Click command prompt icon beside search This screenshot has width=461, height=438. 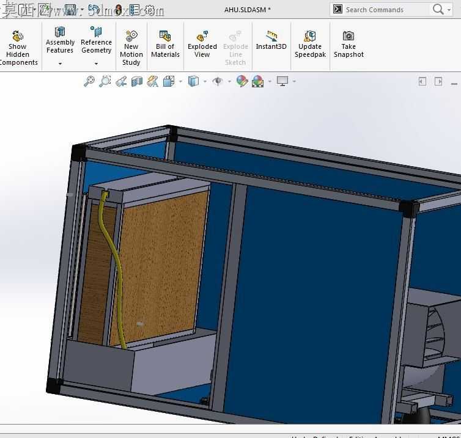[337, 9]
